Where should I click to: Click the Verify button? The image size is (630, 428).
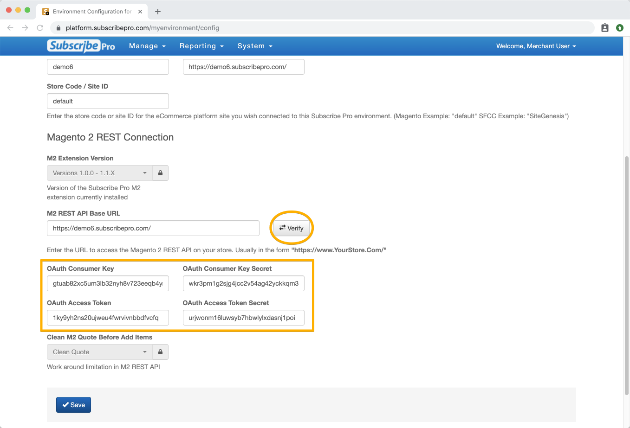click(291, 228)
